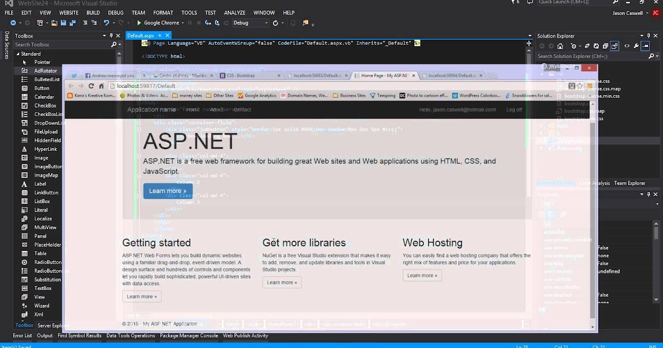Pin the Solution Explorer panel open
The height and width of the screenshot is (348, 663).
pyautogui.click(x=649, y=35)
